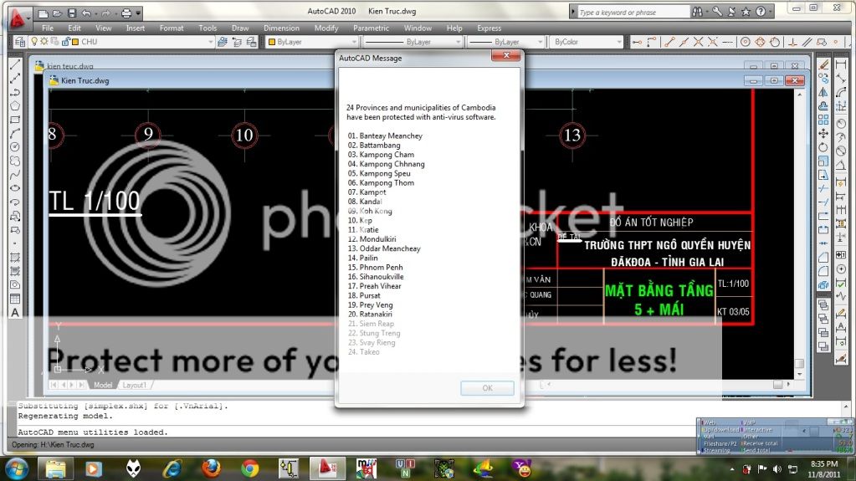
Task: Select the Rectangle draw tool
Action: click(x=15, y=120)
